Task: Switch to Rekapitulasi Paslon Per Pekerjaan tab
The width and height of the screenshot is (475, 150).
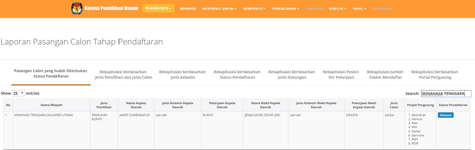Action: tap(341, 75)
